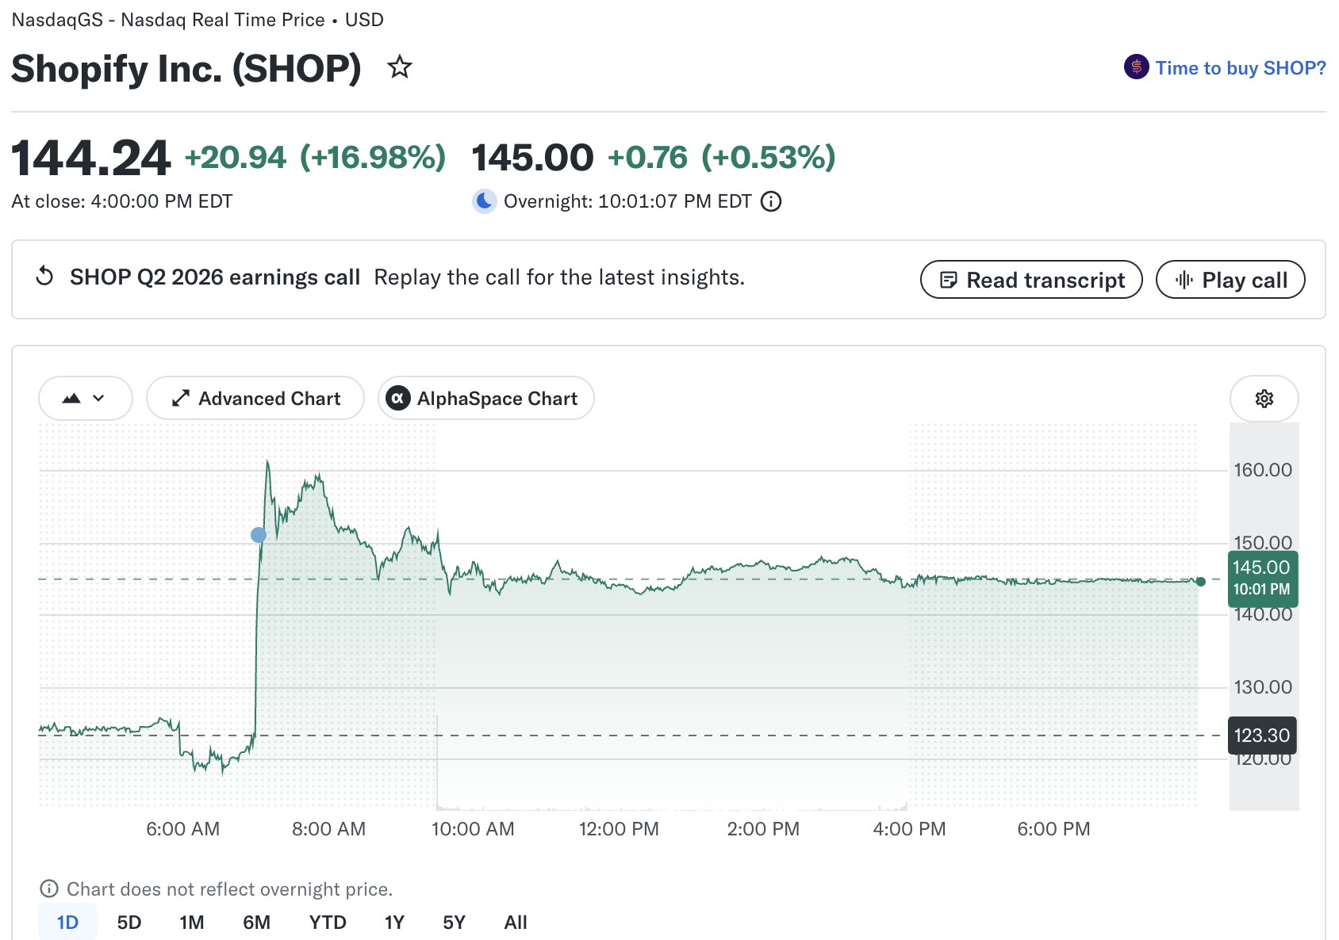Click the 145.00 current price label
This screenshot has height=940, width=1339.
1263,579
